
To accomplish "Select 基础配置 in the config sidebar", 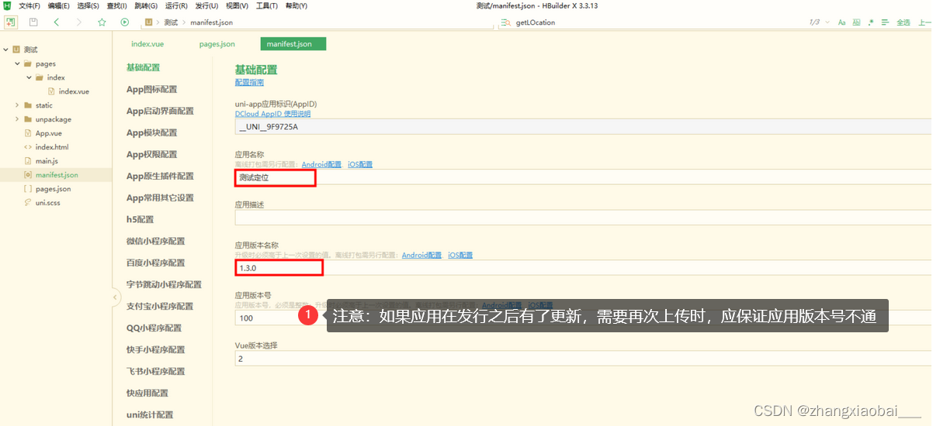I will (144, 67).
